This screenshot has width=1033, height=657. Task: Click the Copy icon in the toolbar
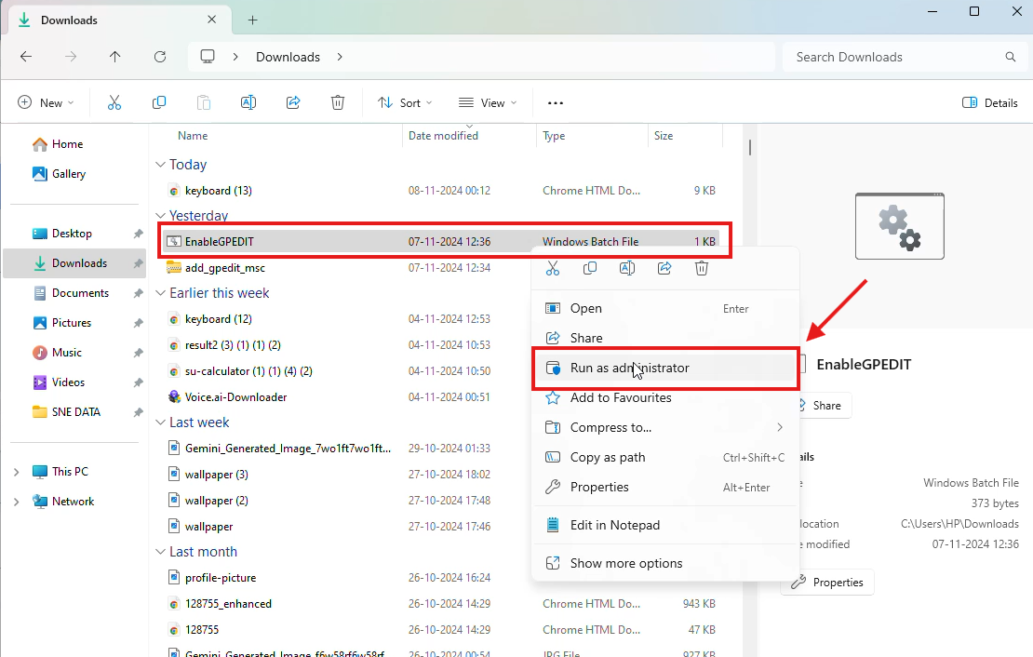pos(159,102)
